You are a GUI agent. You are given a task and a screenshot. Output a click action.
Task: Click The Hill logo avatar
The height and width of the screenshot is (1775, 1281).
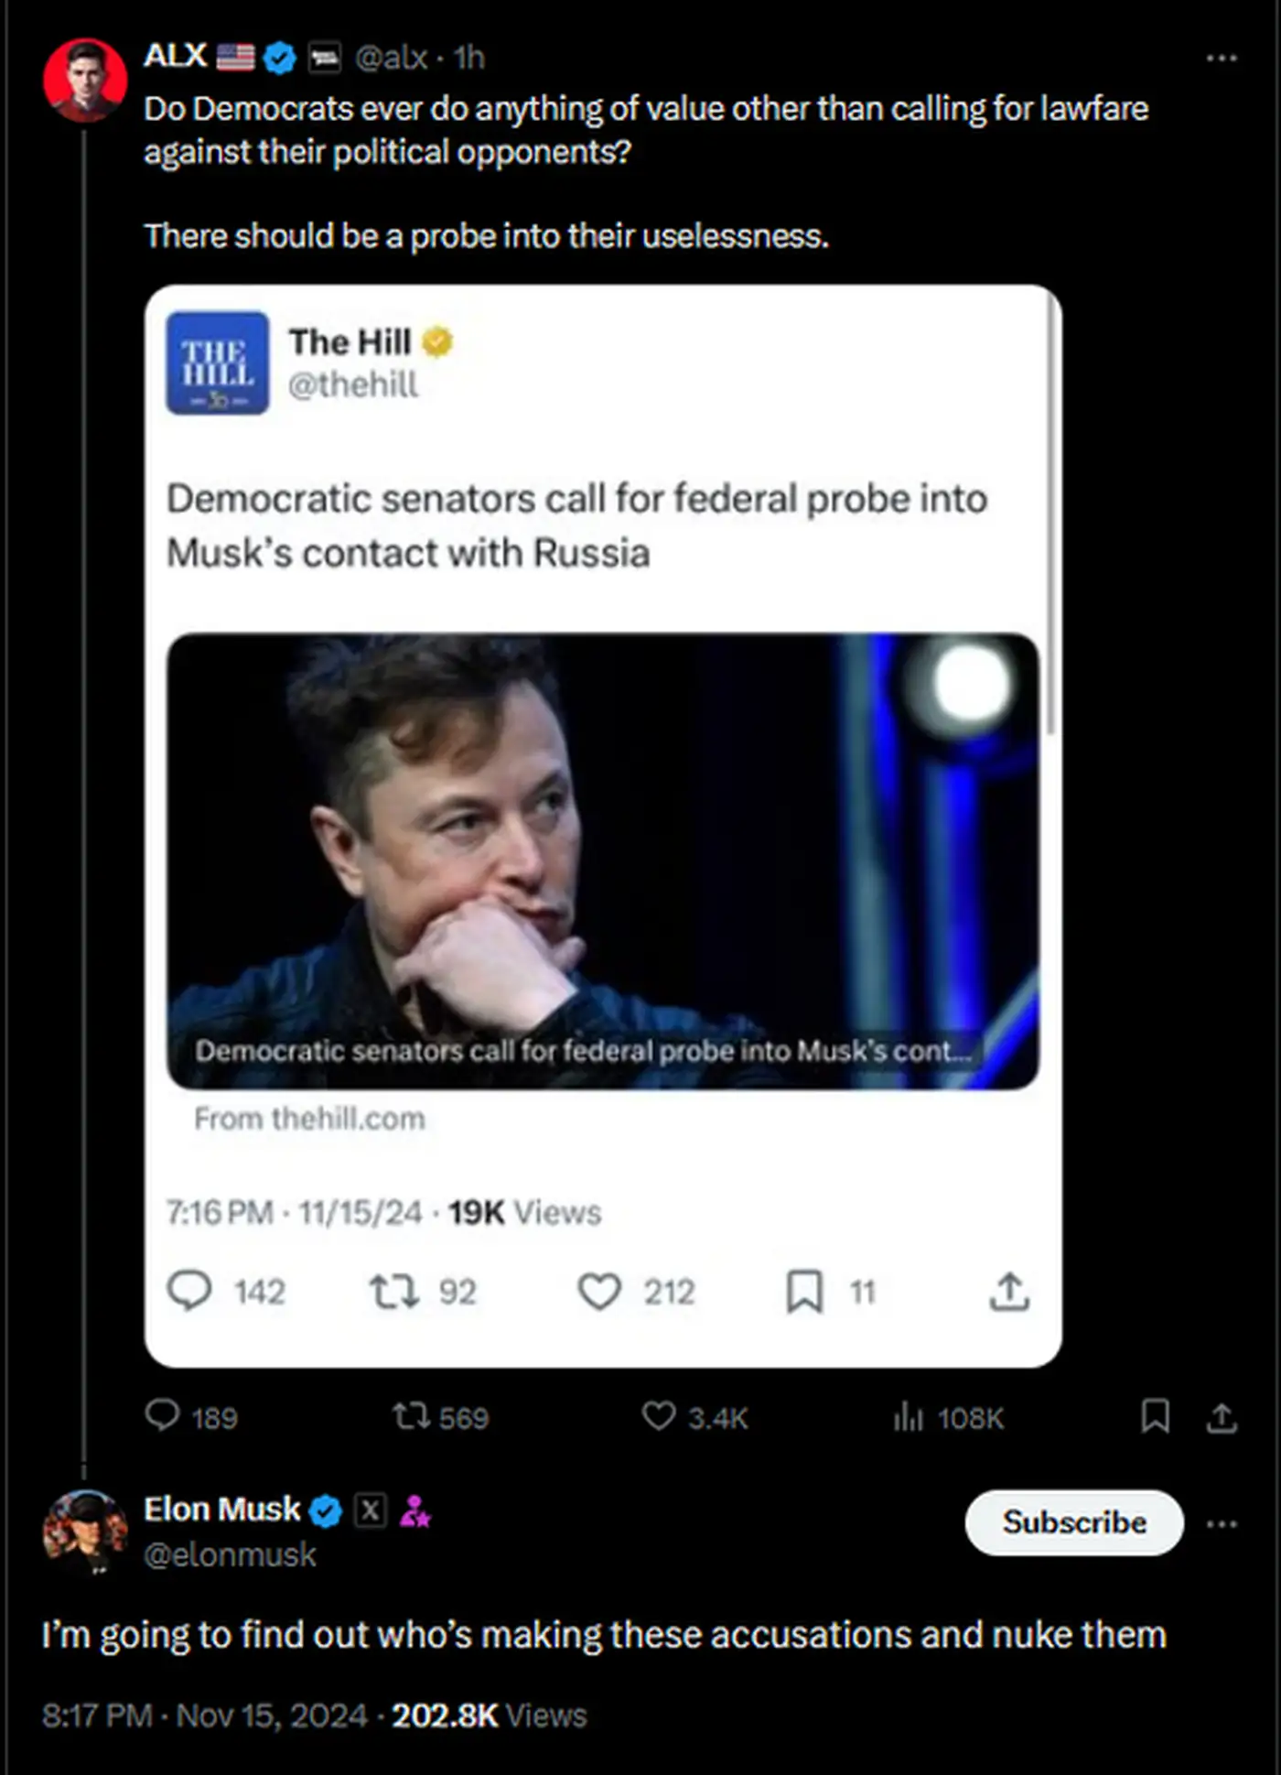(x=217, y=363)
